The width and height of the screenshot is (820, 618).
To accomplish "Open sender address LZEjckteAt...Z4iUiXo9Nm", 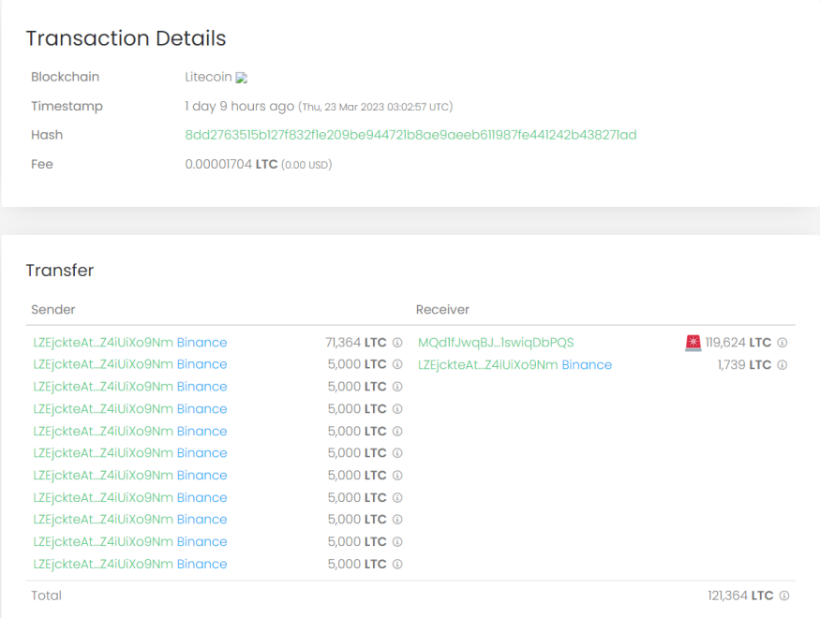I will click(x=98, y=342).
